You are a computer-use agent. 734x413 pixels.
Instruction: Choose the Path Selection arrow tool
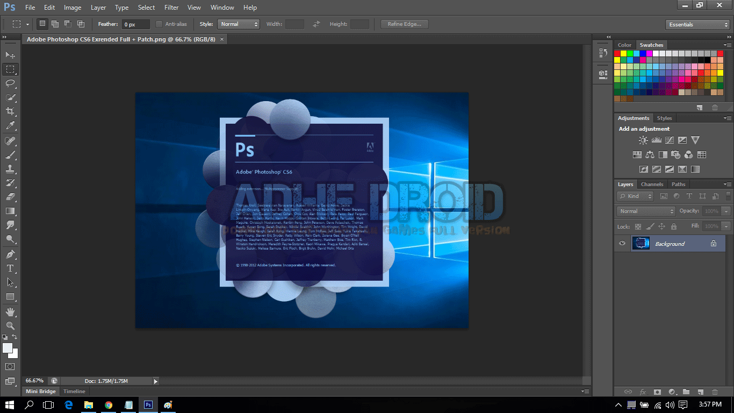coord(10,282)
